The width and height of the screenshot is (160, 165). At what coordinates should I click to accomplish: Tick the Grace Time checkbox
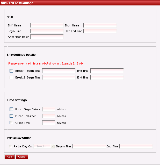tap(11, 123)
